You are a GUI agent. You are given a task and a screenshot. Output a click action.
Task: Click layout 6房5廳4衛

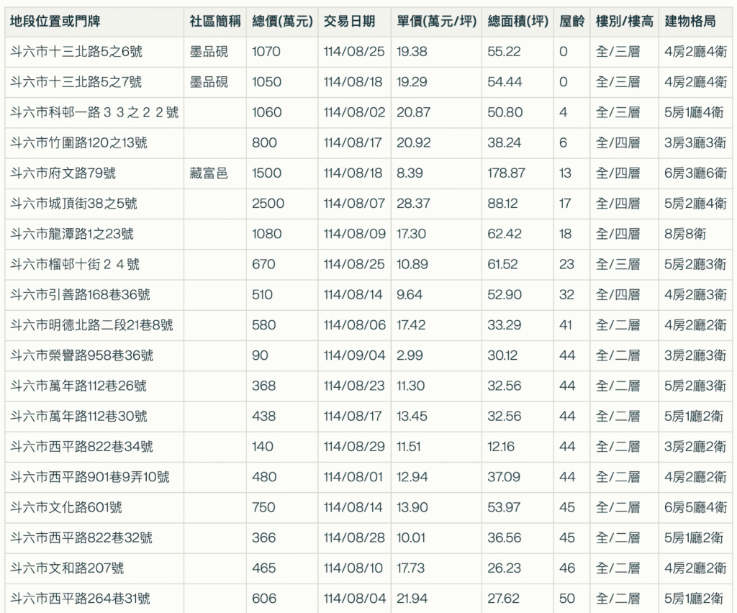tap(696, 507)
